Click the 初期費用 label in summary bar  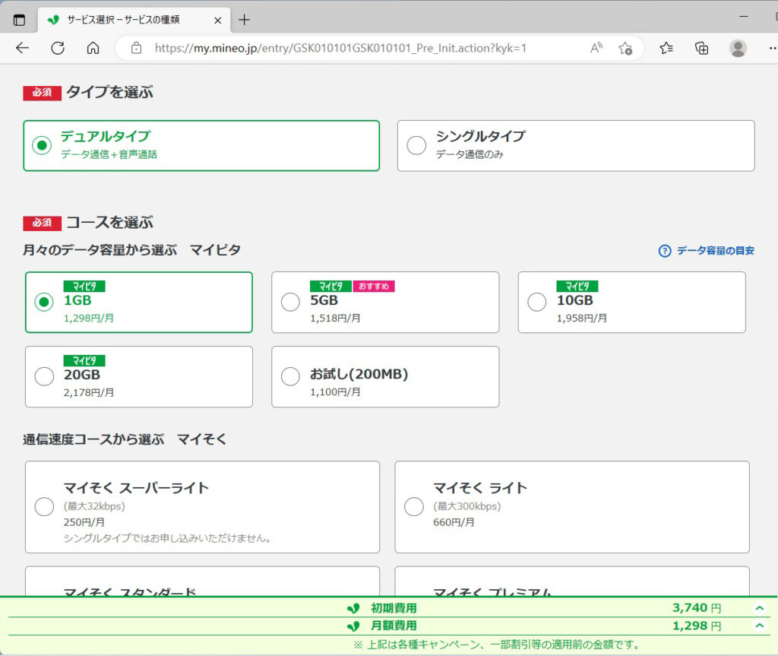coord(394,608)
